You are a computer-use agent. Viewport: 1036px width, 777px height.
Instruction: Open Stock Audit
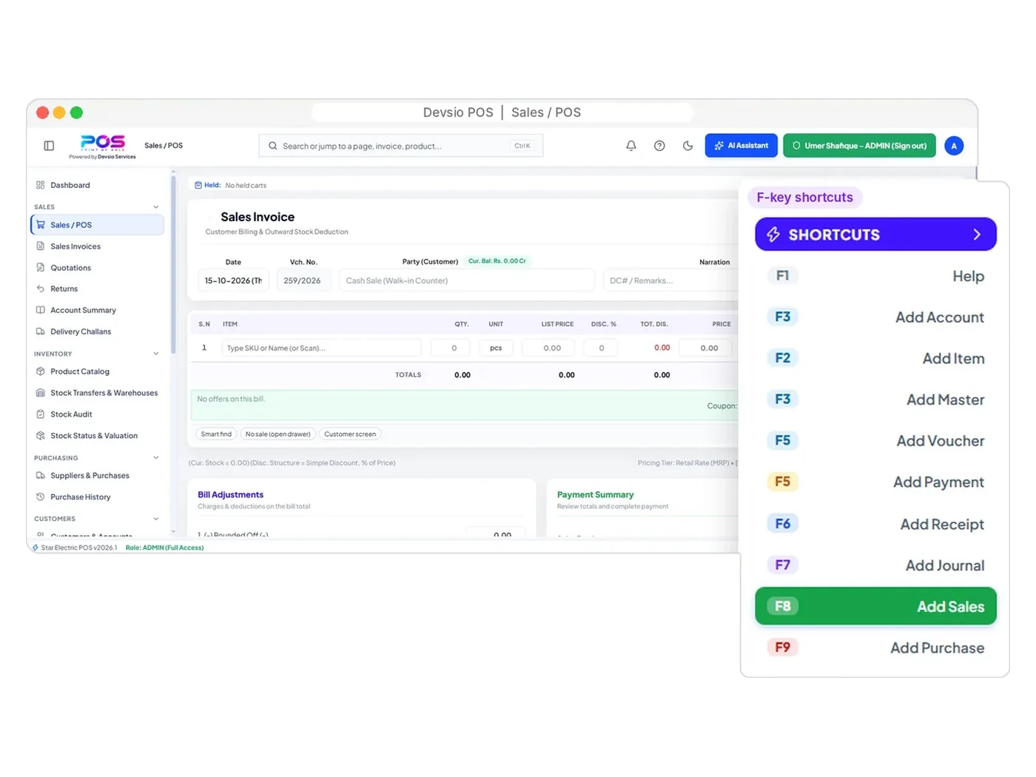point(71,414)
